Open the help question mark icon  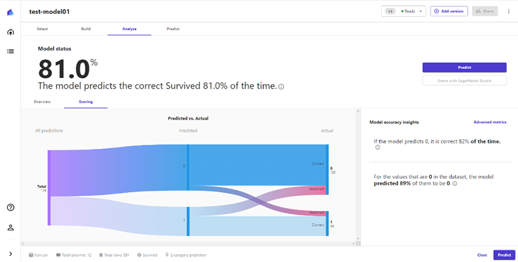[x=10, y=207]
